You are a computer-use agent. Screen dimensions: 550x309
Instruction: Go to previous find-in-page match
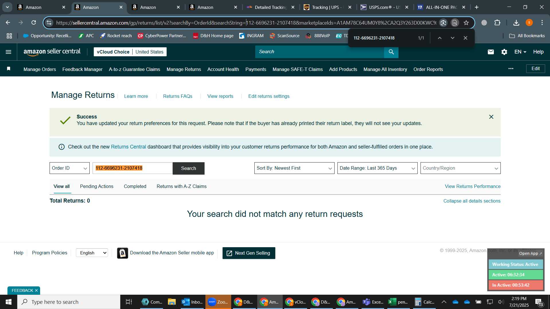(439, 38)
